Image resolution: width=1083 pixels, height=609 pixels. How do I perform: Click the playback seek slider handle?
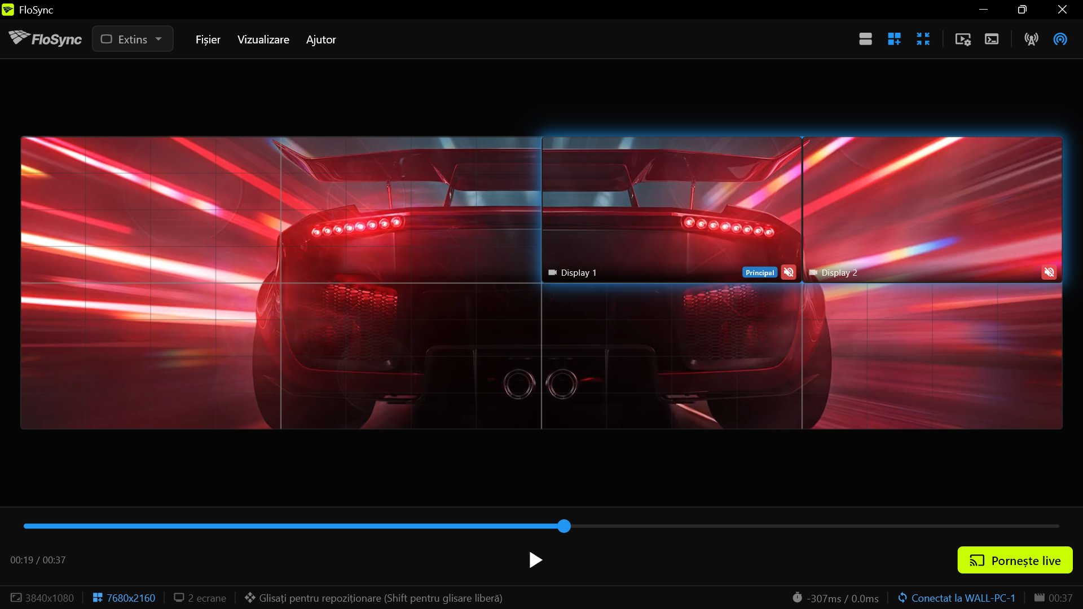click(564, 526)
